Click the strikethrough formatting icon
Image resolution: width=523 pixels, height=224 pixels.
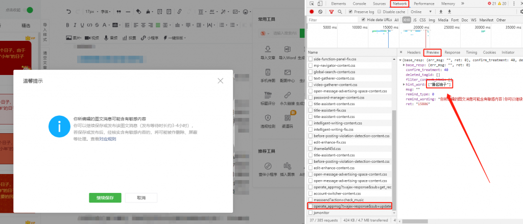click(x=97, y=25)
